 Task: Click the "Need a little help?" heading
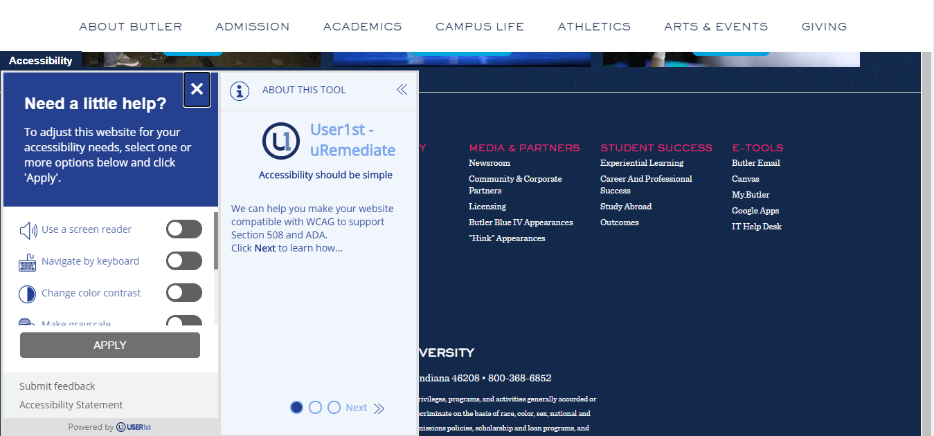point(96,104)
